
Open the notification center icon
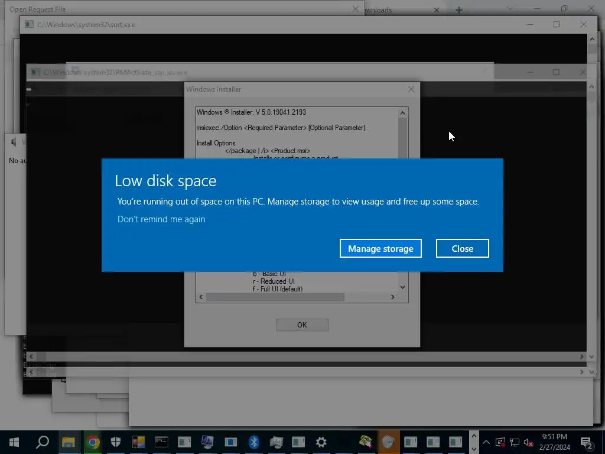(586, 442)
